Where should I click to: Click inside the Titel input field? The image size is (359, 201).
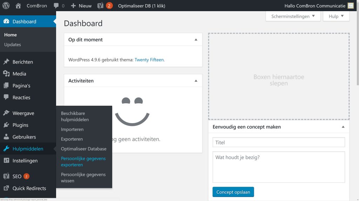(x=279, y=142)
